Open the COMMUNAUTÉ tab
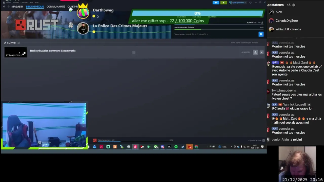 [56, 7]
